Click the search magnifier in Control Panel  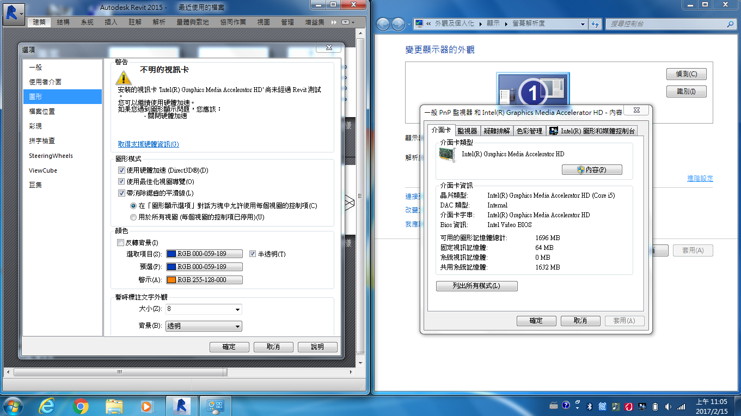tap(731, 24)
